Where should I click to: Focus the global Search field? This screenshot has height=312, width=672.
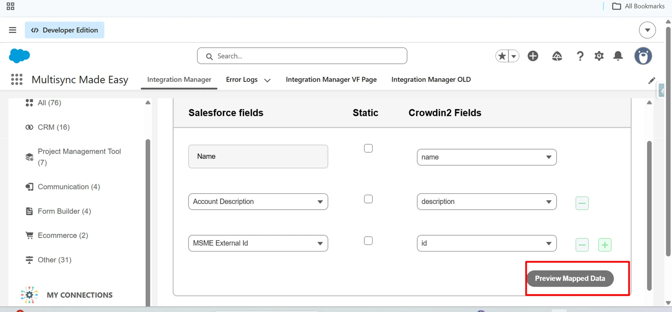click(x=302, y=56)
